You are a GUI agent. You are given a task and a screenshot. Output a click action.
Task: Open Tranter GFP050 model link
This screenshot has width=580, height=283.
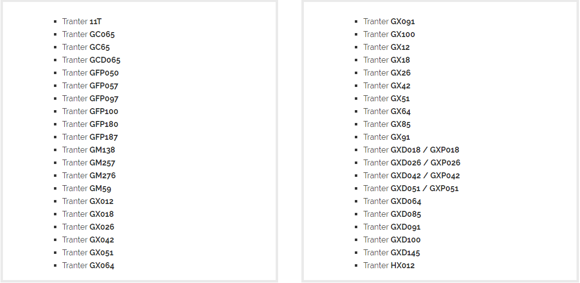pos(90,73)
